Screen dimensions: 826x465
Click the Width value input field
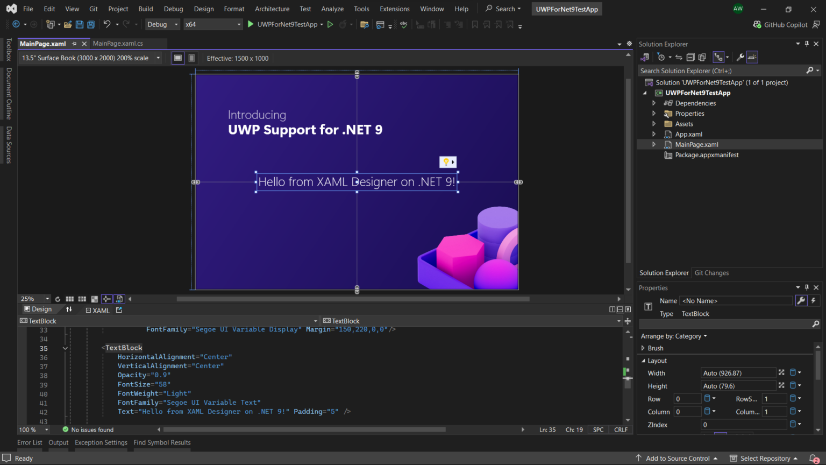(738, 372)
